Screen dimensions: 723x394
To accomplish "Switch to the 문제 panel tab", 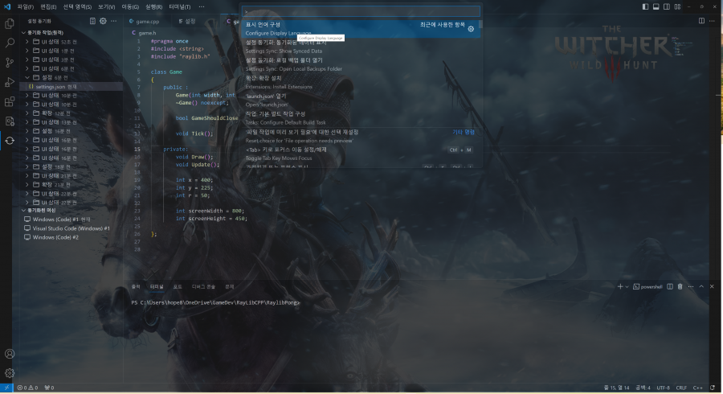I will point(229,286).
